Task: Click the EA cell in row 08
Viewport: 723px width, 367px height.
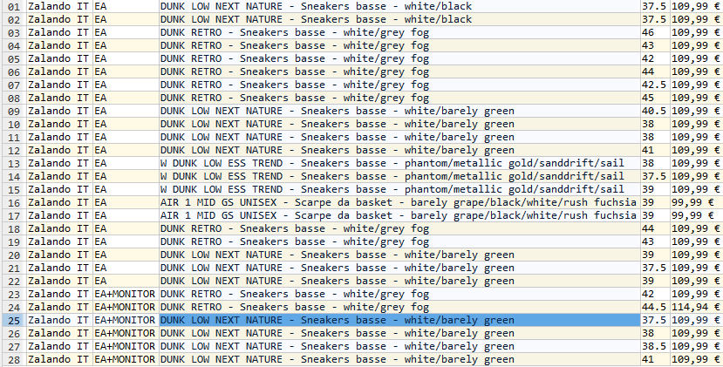Action: coord(126,98)
